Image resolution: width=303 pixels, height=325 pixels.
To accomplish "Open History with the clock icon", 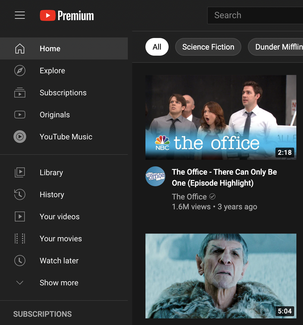I will coord(20,194).
